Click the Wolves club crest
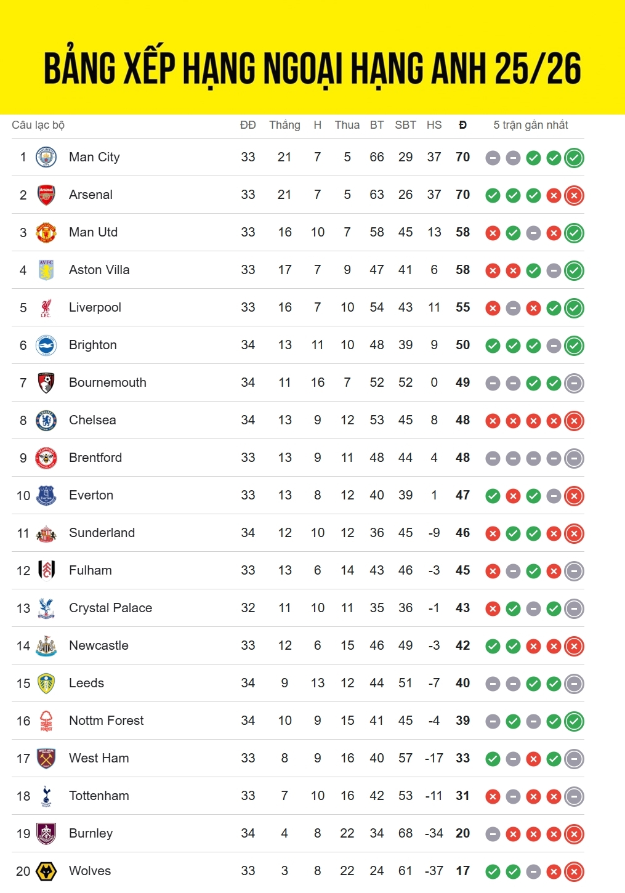The image size is (625, 893). [x=46, y=871]
